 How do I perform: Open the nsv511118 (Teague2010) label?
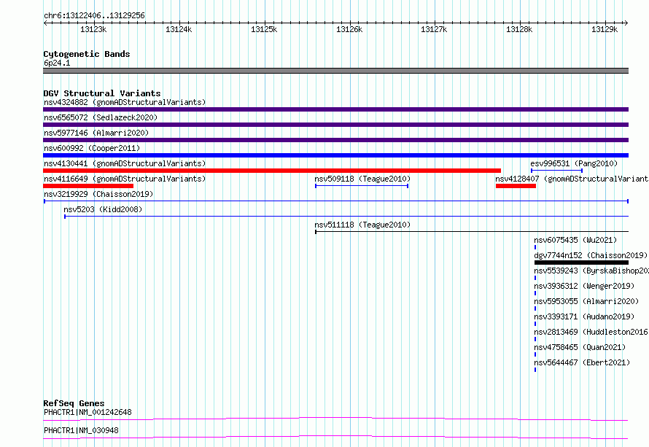(x=362, y=225)
